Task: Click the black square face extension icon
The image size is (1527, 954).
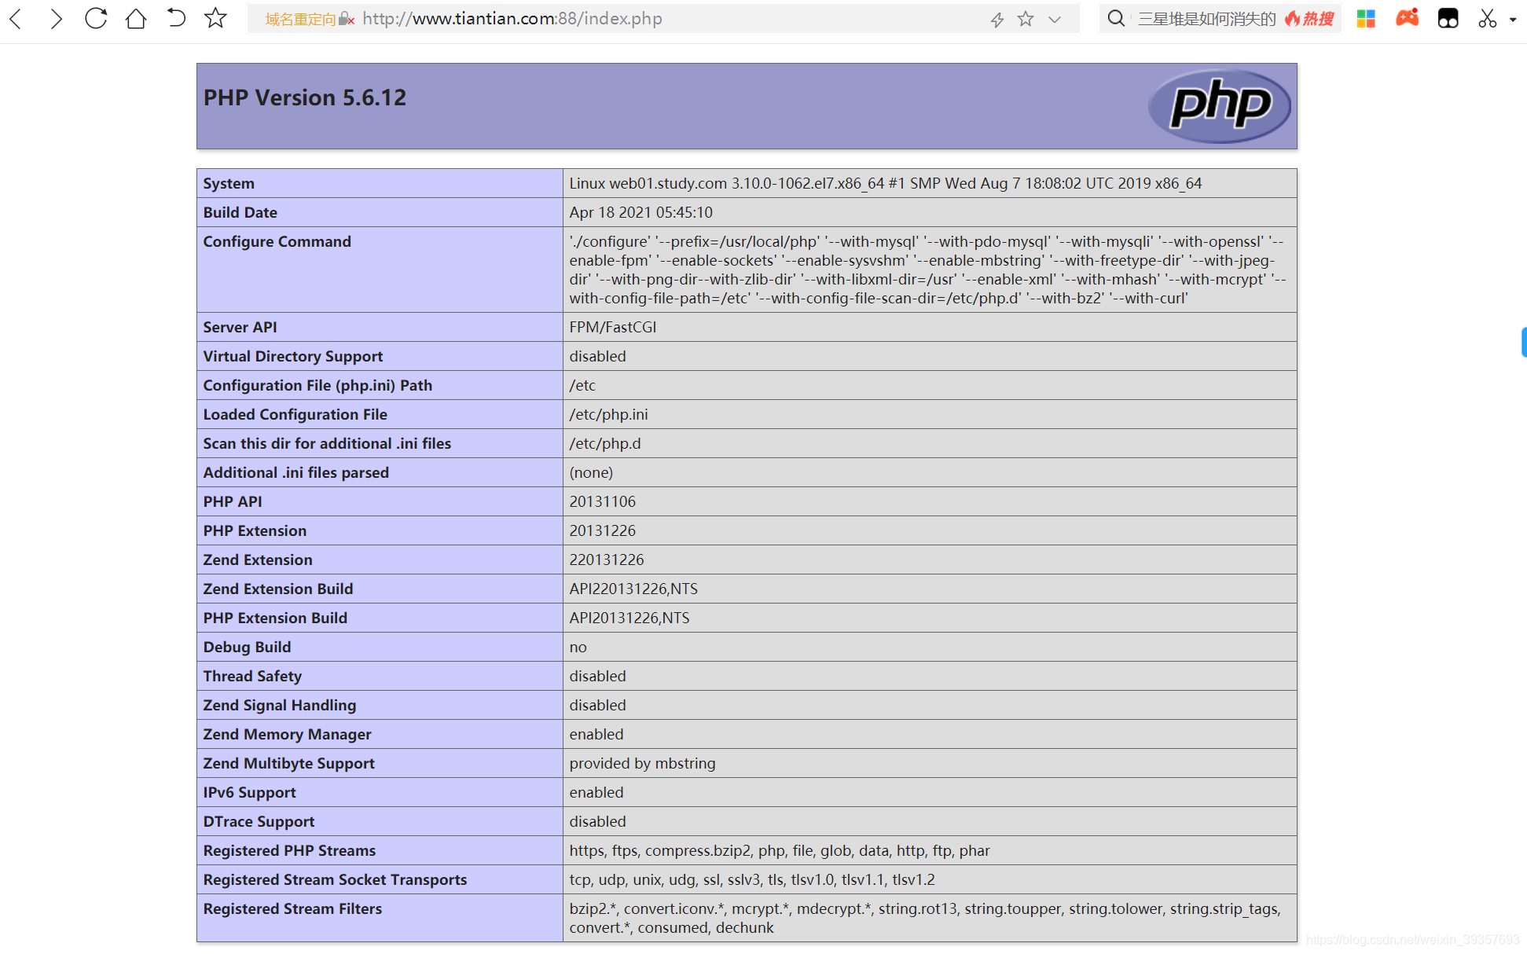Action: (1448, 19)
